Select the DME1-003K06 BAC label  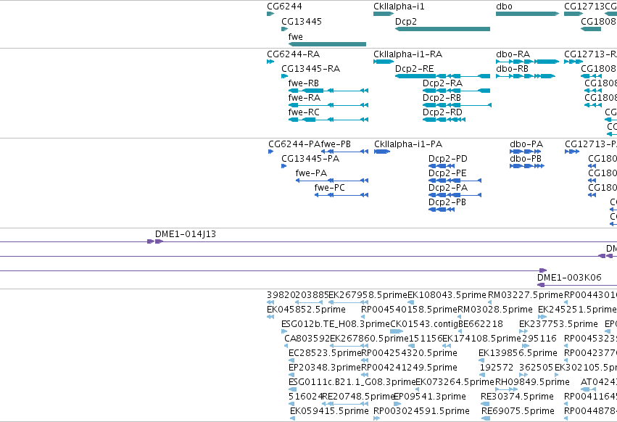pos(569,278)
